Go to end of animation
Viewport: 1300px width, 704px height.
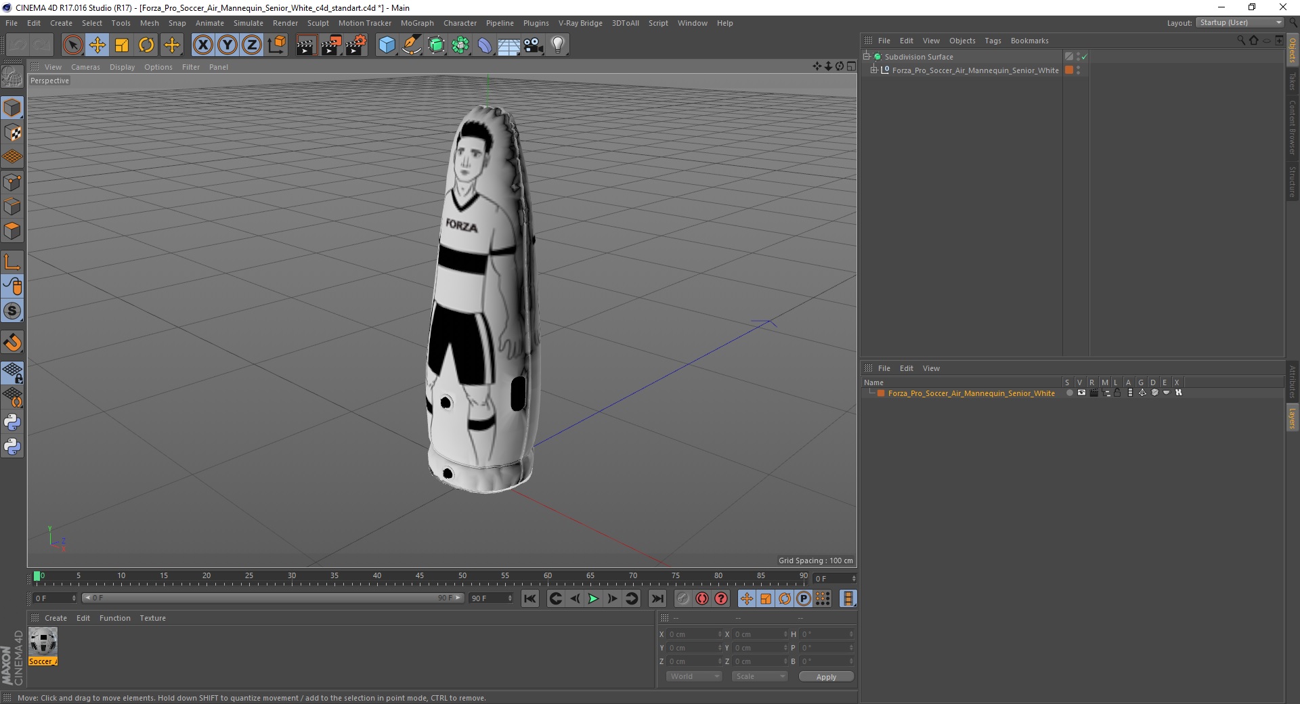[x=657, y=598]
